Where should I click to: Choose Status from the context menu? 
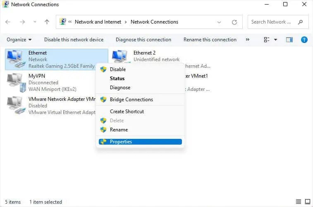[x=140, y=79]
